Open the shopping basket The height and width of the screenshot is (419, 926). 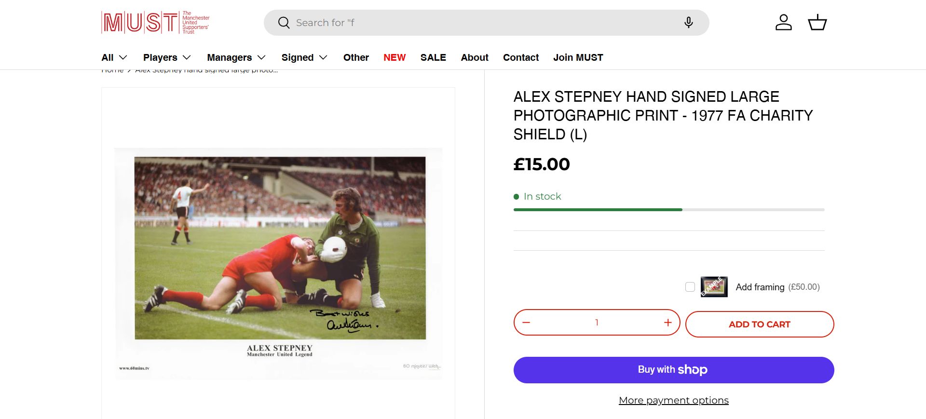(x=817, y=23)
